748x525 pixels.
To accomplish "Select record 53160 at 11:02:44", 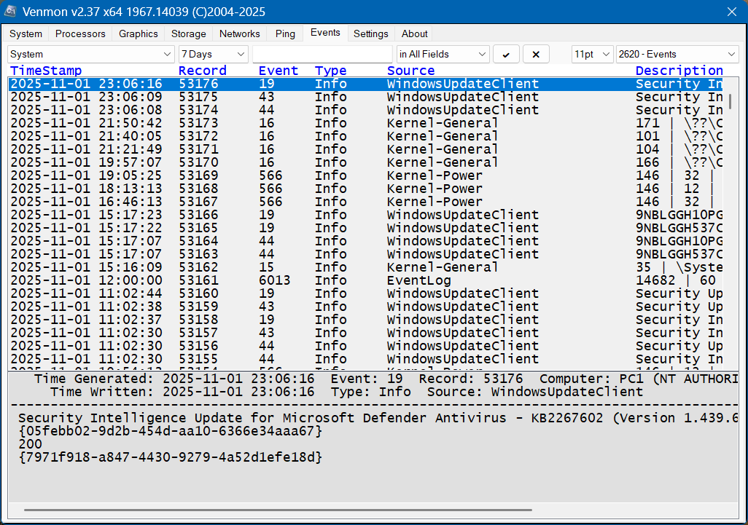I will (366, 293).
